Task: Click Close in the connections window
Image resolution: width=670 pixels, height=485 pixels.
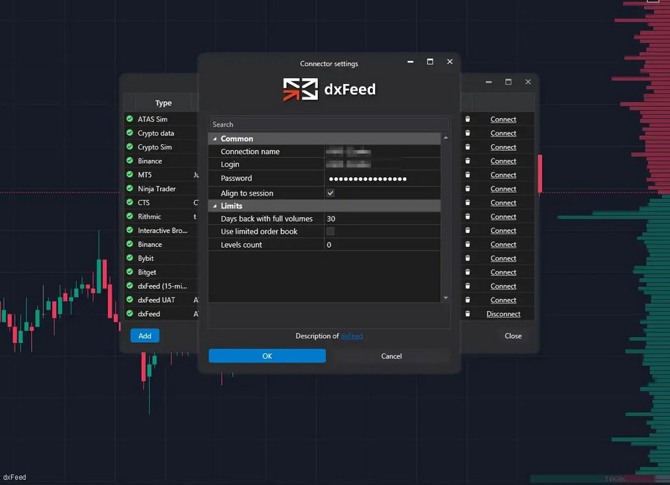Action: (x=513, y=336)
